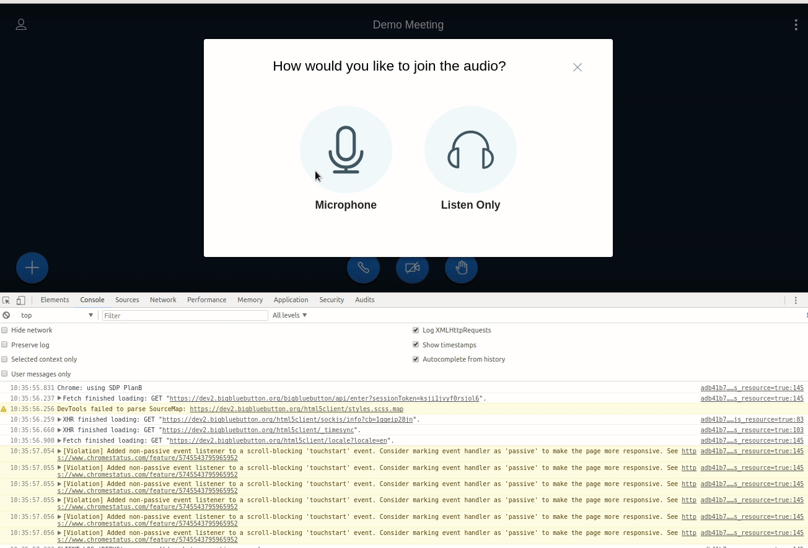Uncheck Log XMLHttpRequests
808x548 pixels.
pos(416,330)
